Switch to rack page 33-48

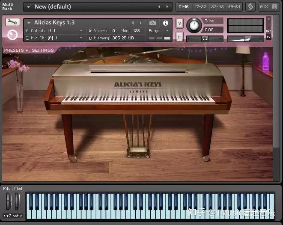click(x=217, y=7)
